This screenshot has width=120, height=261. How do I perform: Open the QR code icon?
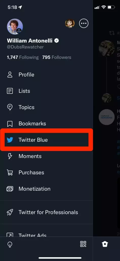pyautogui.click(x=83, y=244)
